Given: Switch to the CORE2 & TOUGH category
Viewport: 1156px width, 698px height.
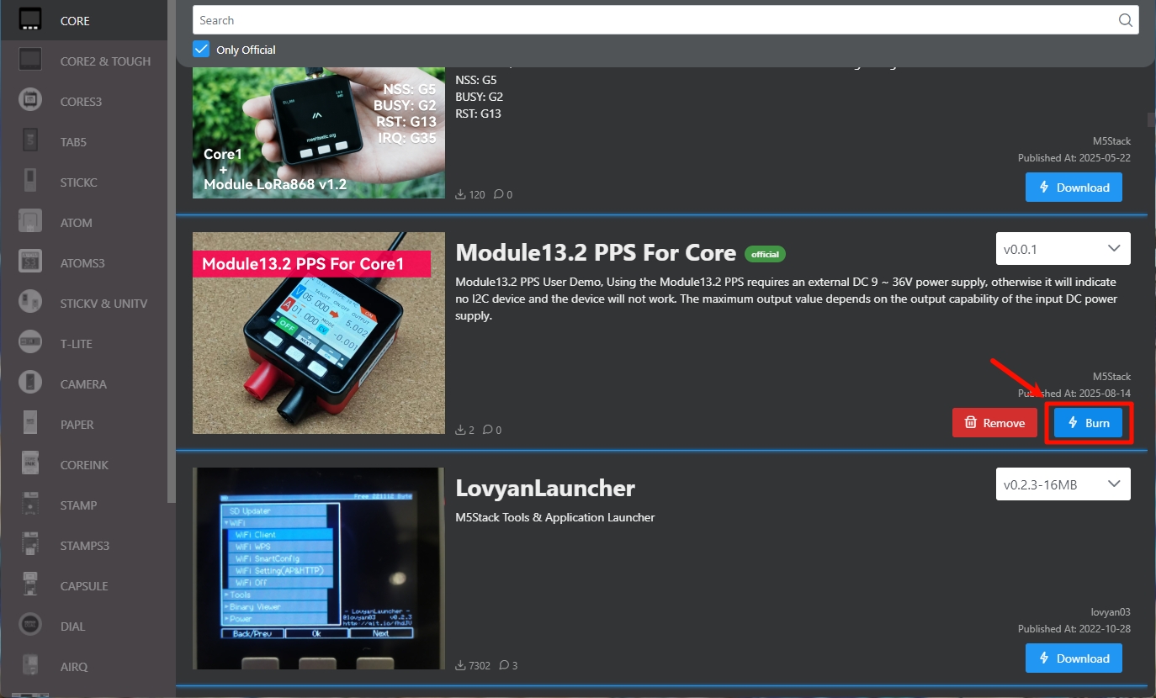Looking at the screenshot, I should click(106, 61).
